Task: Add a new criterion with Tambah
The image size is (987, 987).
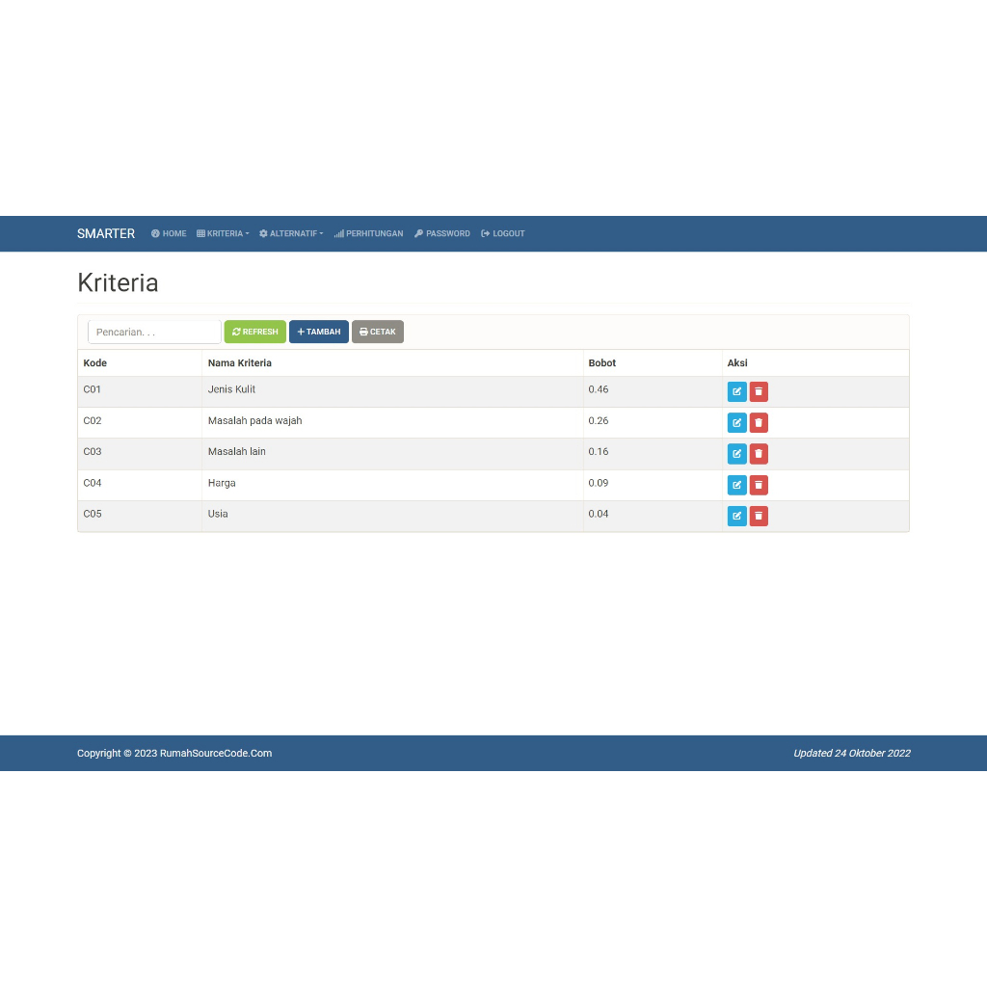Action: pos(318,332)
